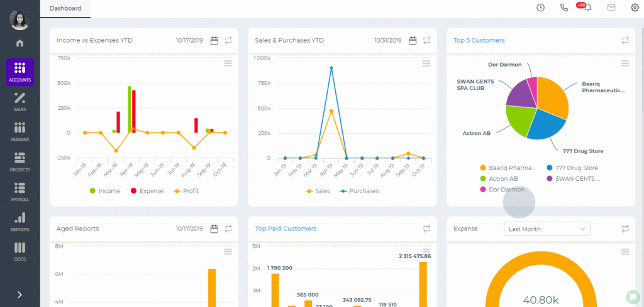Expand the sidebar with the arrow
Screen dimensions: 644x307
click(x=19, y=294)
